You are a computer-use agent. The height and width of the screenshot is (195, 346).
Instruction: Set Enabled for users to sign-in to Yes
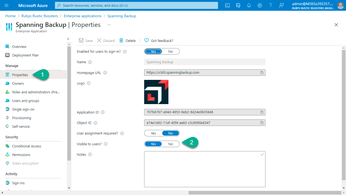coord(153,51)
